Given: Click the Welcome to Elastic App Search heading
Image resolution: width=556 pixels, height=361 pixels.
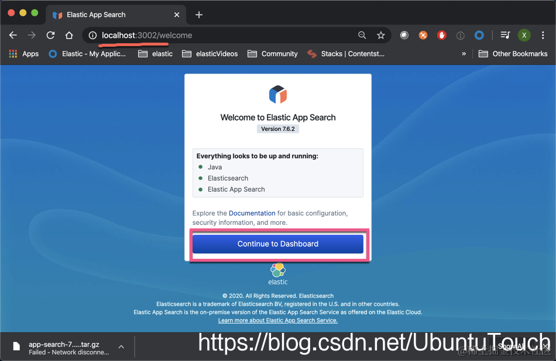Looking at the screenshot, I should tap(278, 117).
